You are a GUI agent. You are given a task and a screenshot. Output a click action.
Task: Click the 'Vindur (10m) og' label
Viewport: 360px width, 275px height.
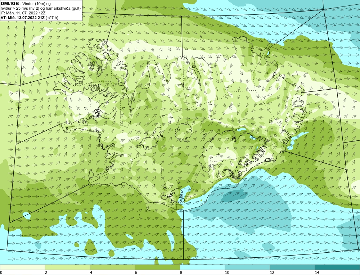pyautogui.click(x=37, y=4)
